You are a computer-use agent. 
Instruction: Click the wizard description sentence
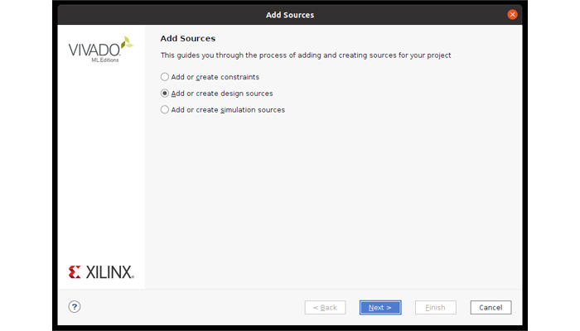click(x=306, y=55)
